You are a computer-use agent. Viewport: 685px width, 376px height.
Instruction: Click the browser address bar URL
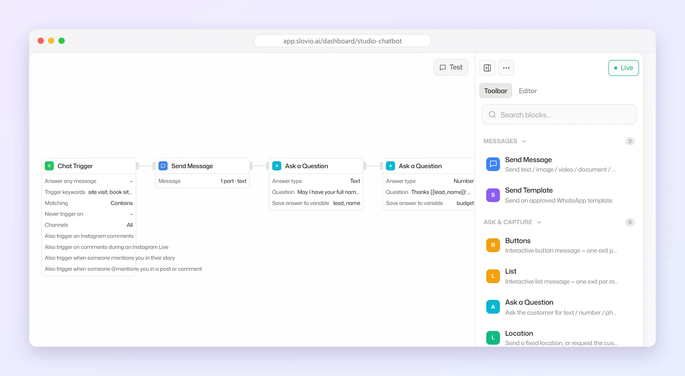pos(342,41)
